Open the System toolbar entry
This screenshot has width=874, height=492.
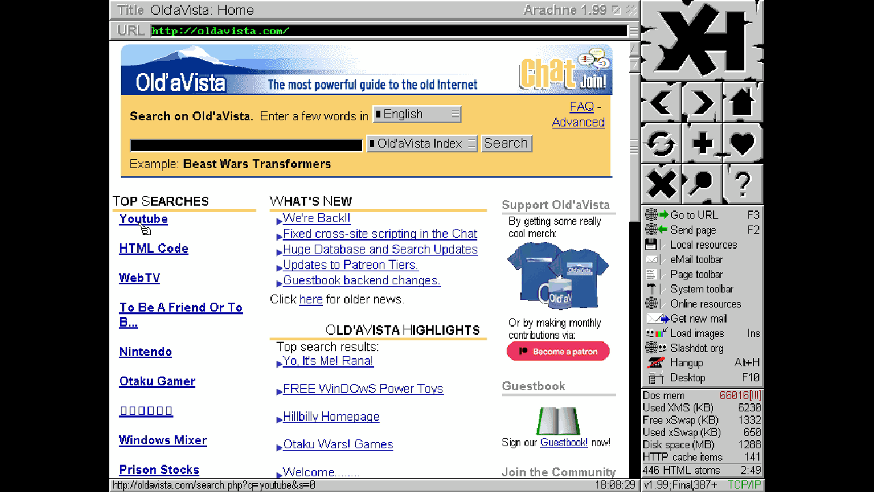click(x=702, y=289)
